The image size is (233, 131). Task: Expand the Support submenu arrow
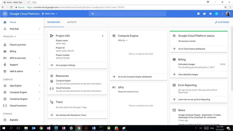click(40, 65)
